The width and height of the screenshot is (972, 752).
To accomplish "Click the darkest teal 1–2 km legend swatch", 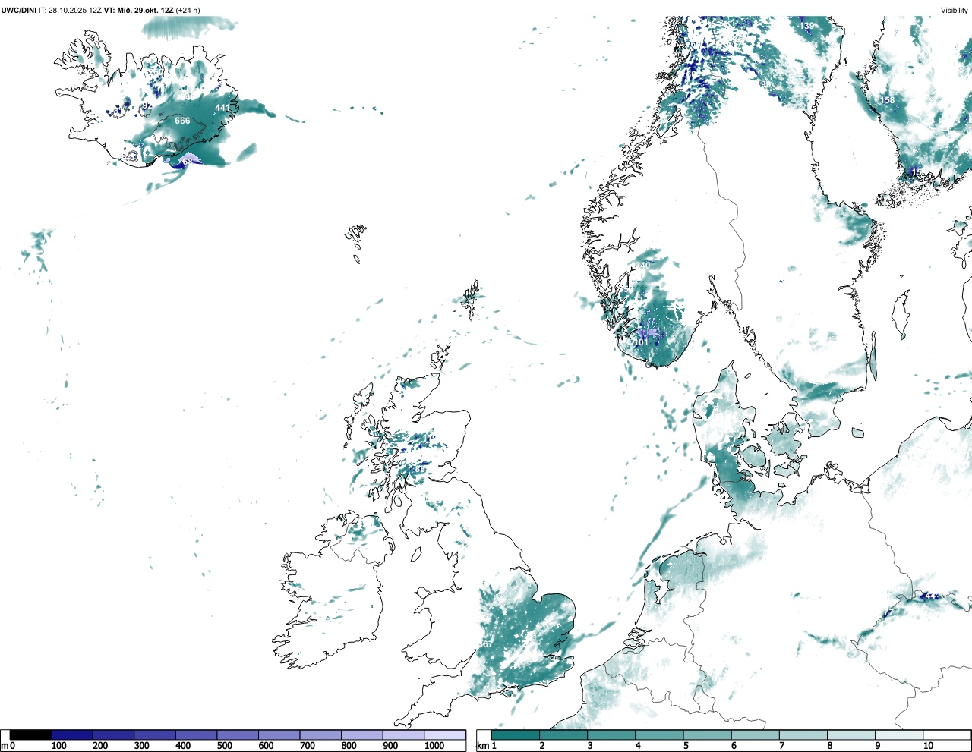I will 516,735.
